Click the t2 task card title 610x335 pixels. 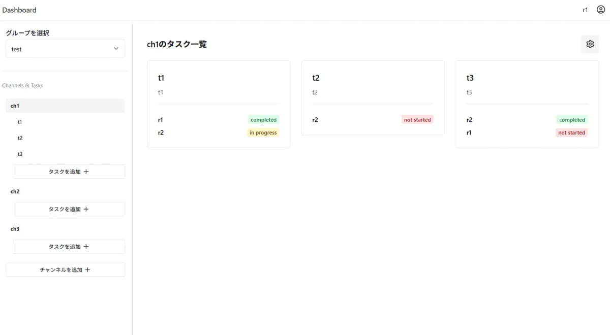(x=316, y=78)
